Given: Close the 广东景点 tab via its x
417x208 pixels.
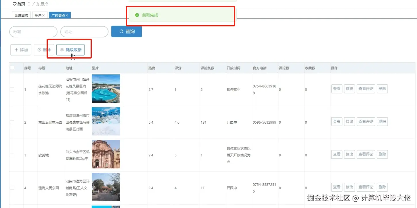Looking at the screenshot, I should coord(67,15).
